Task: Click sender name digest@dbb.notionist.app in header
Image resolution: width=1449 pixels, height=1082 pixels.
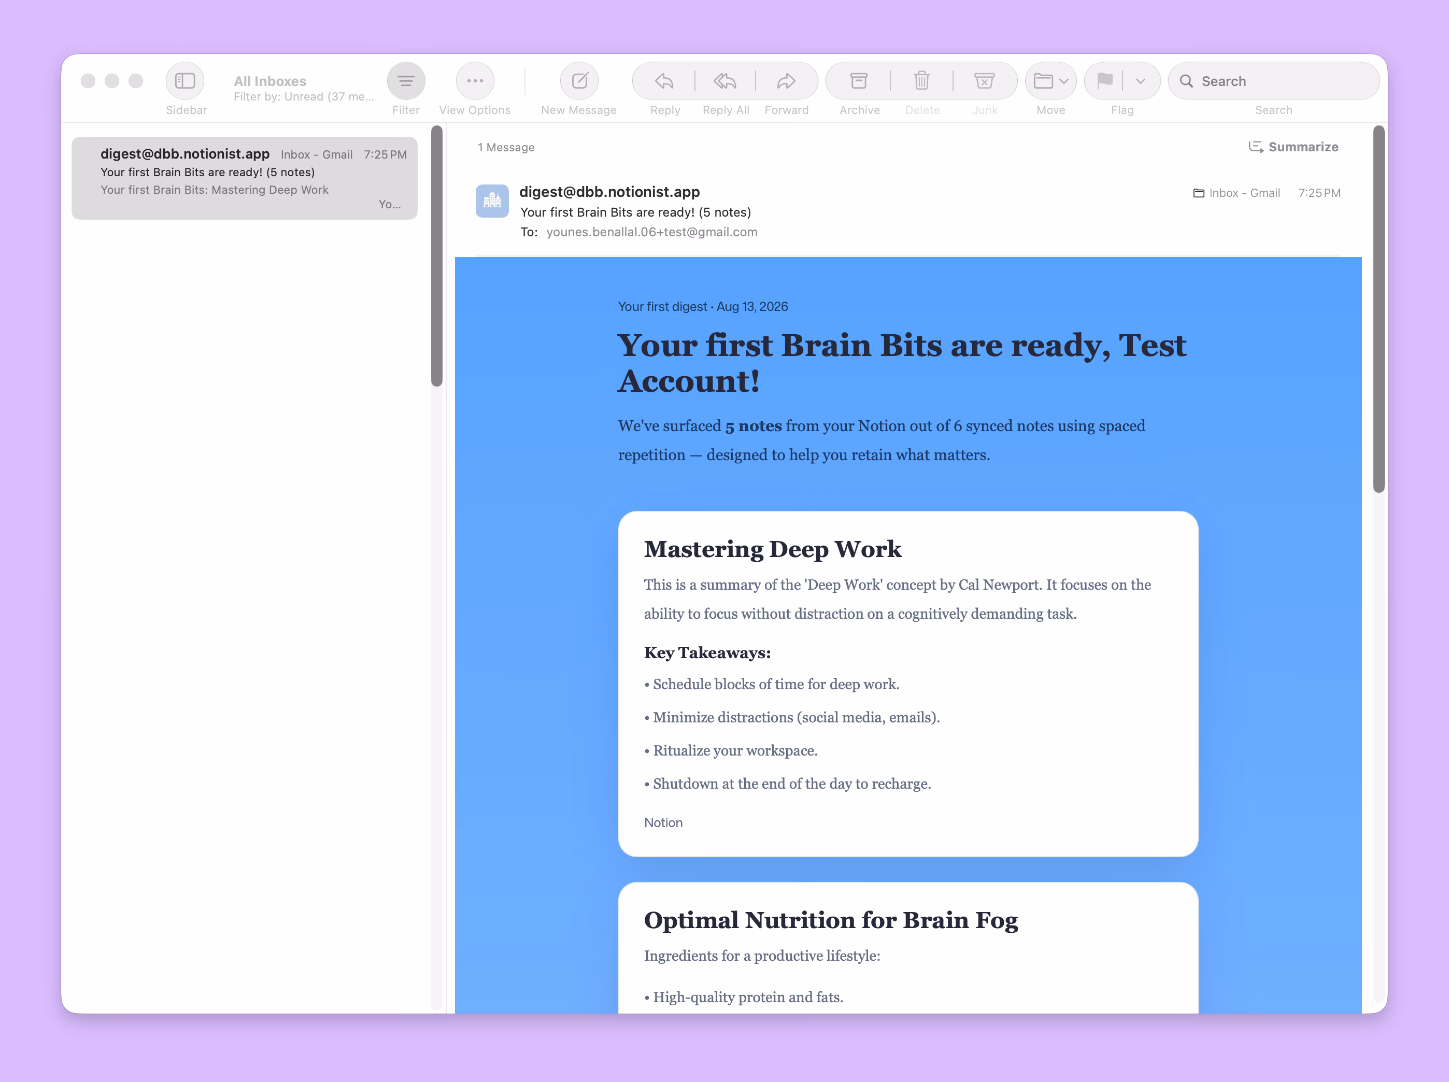Action: click(x=609, y=192)
